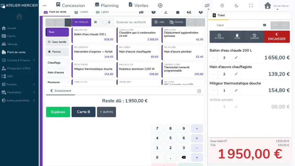Expand Compta & Finance menu
The width and height of the screenshot is (295, 166).
tap(18, 60)
